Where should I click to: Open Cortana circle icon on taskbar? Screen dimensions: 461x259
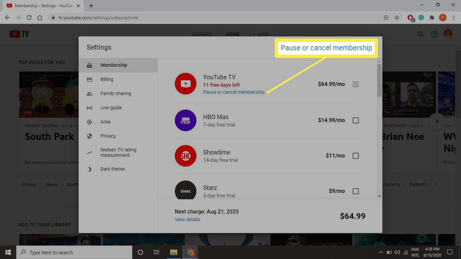click(140, 252)
